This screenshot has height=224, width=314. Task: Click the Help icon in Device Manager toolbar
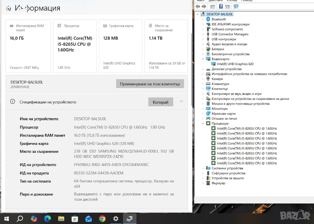coord(221,6)
